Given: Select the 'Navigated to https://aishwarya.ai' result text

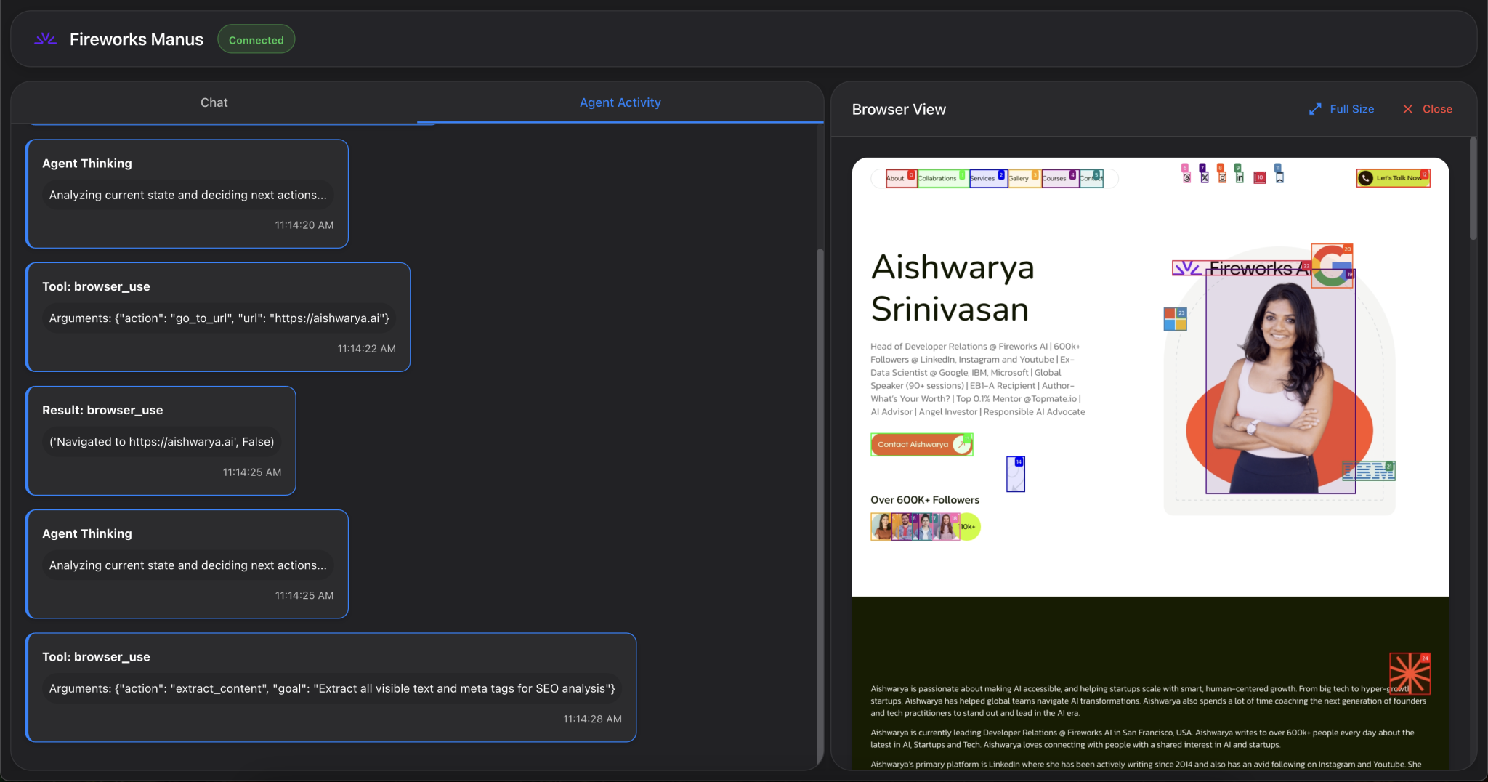Looking at the screenshot, I should (161, 442).
